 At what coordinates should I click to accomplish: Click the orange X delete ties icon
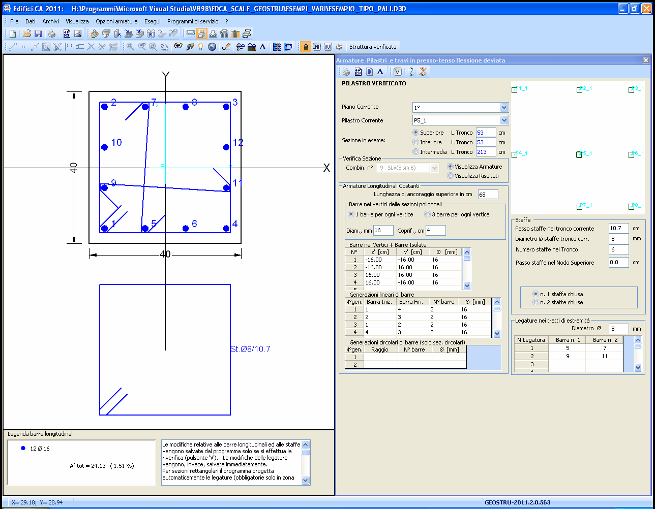tap(423, 72)
